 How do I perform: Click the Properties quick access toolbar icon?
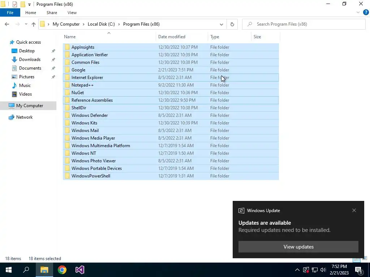coord(14,4)
